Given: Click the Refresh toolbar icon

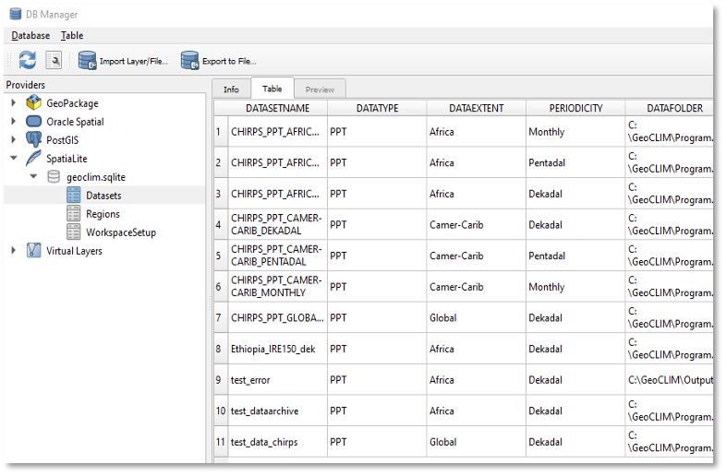Looking at the screenshot, I should click(27, 61).
